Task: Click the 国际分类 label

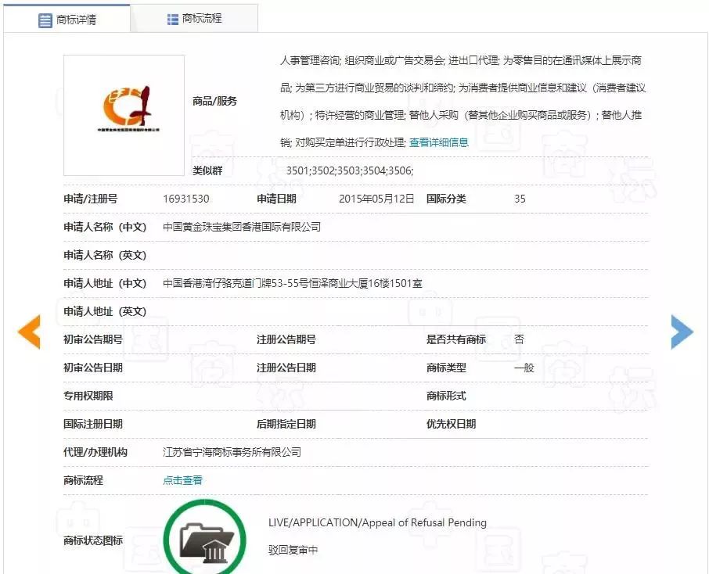Action: tap(446, 199)
